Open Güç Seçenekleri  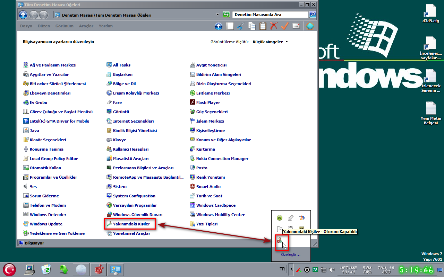(209, 112)
